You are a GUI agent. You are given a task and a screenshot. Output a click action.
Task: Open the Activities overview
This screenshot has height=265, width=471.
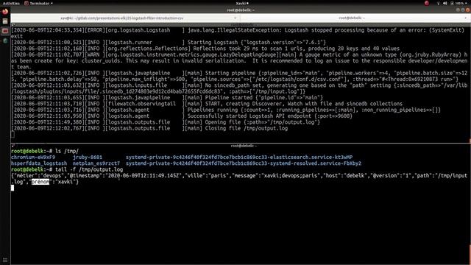tap(11, 3)
